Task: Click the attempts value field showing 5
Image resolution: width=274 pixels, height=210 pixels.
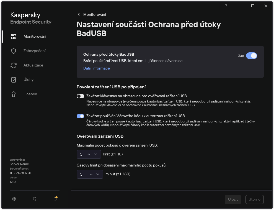Action: (x=81, y=154)
